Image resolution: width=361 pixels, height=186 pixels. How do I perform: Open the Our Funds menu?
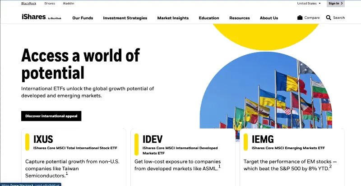click(83, 18)
